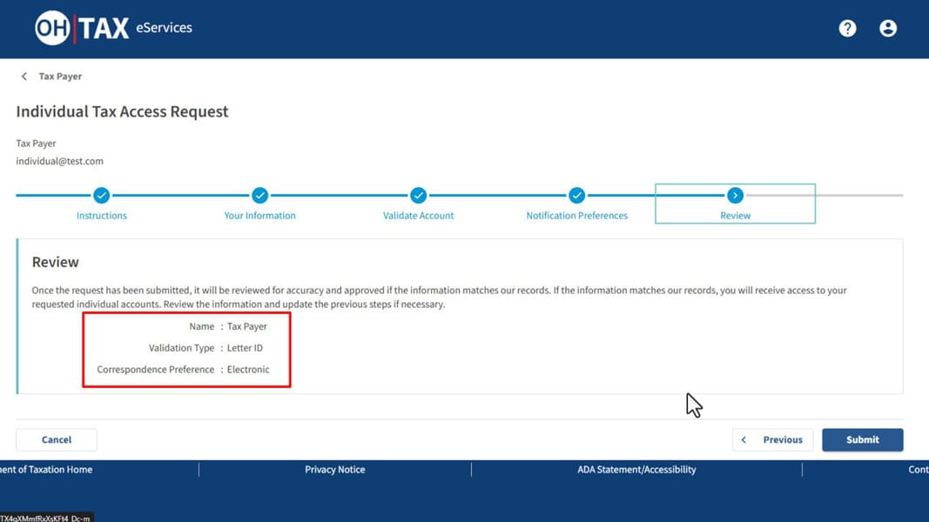Click the Validate Account step checkmark circle
Image resolution: width=929 pixels, height=522 pixels.
[419, 196]
